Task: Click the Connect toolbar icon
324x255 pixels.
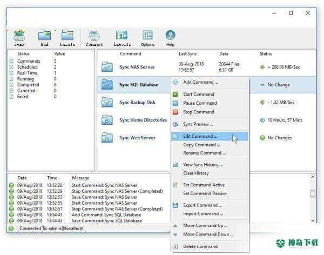Action: (94, 35)
